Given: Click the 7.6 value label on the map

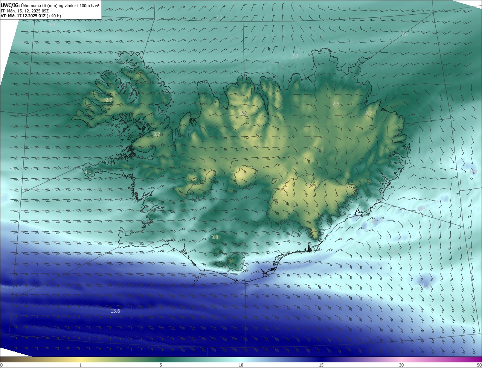Looking at the screenshot, I should (x=404, y=35).
